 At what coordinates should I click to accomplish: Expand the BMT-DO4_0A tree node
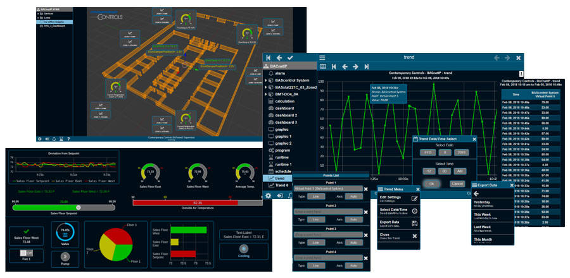click(266, 94)
